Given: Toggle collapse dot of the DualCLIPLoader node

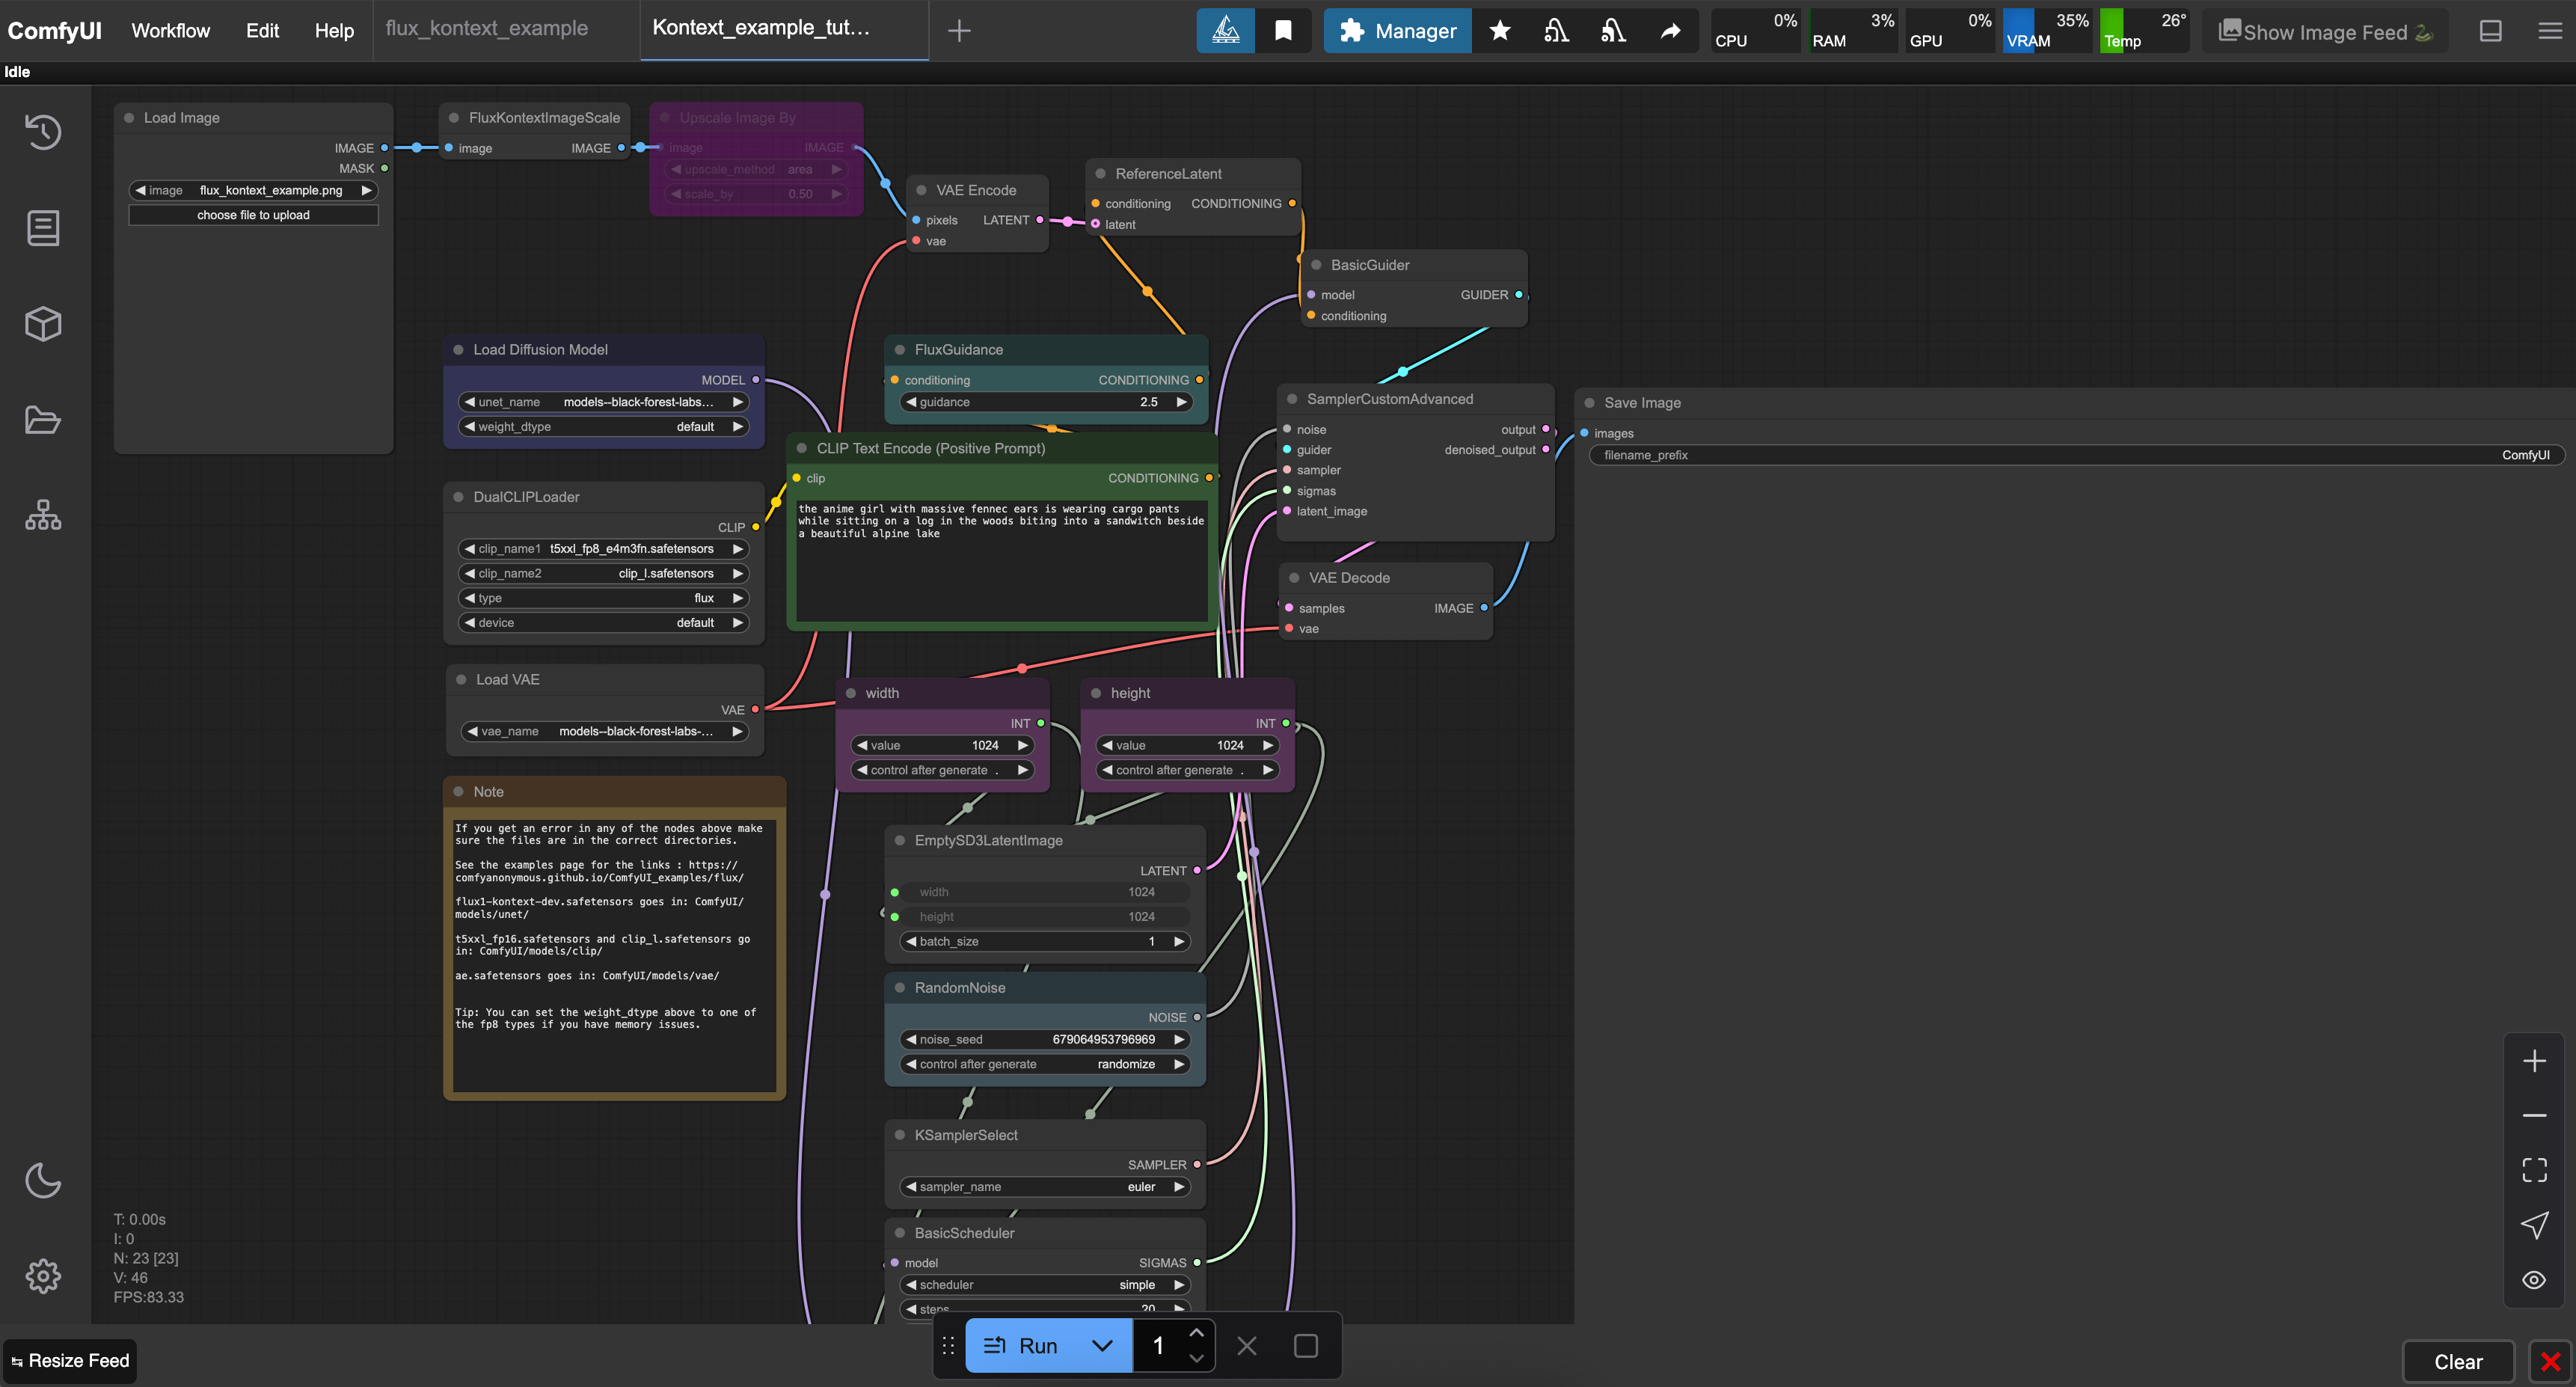Looking at the screenshot, I should point(458,497).
